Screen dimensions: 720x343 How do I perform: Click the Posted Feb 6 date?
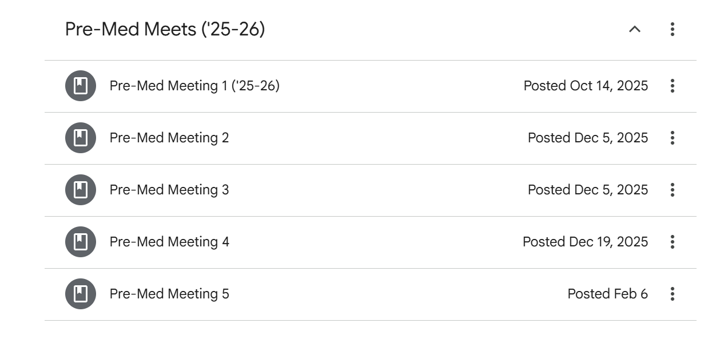click(x=607, y=294)
